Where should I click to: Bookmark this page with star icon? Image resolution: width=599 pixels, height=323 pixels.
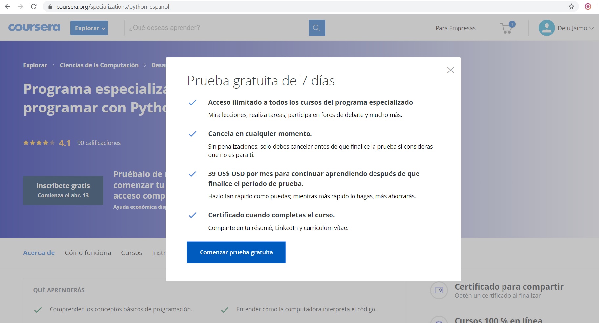(571, 6)
